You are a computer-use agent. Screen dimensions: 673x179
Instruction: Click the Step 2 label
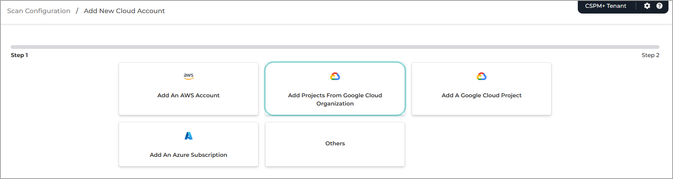tap(650, 55)
